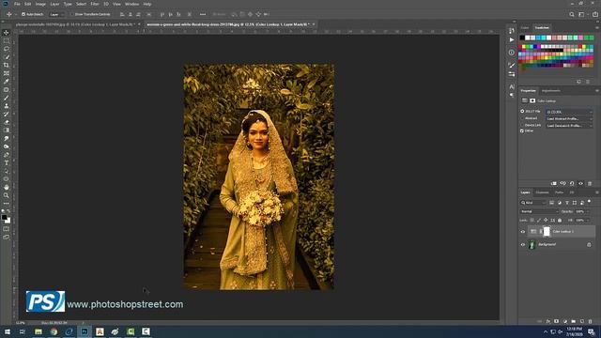The width and height of the screenshot is (601, 338).
Task: Select the Move tool in the toolbox
Action: [7, 33]
